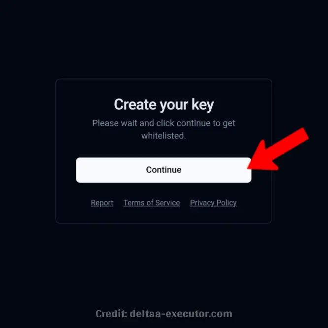Click the tip of the red arrowhead
Viewport: 328px width, 328px height.
tap(249, 168)
